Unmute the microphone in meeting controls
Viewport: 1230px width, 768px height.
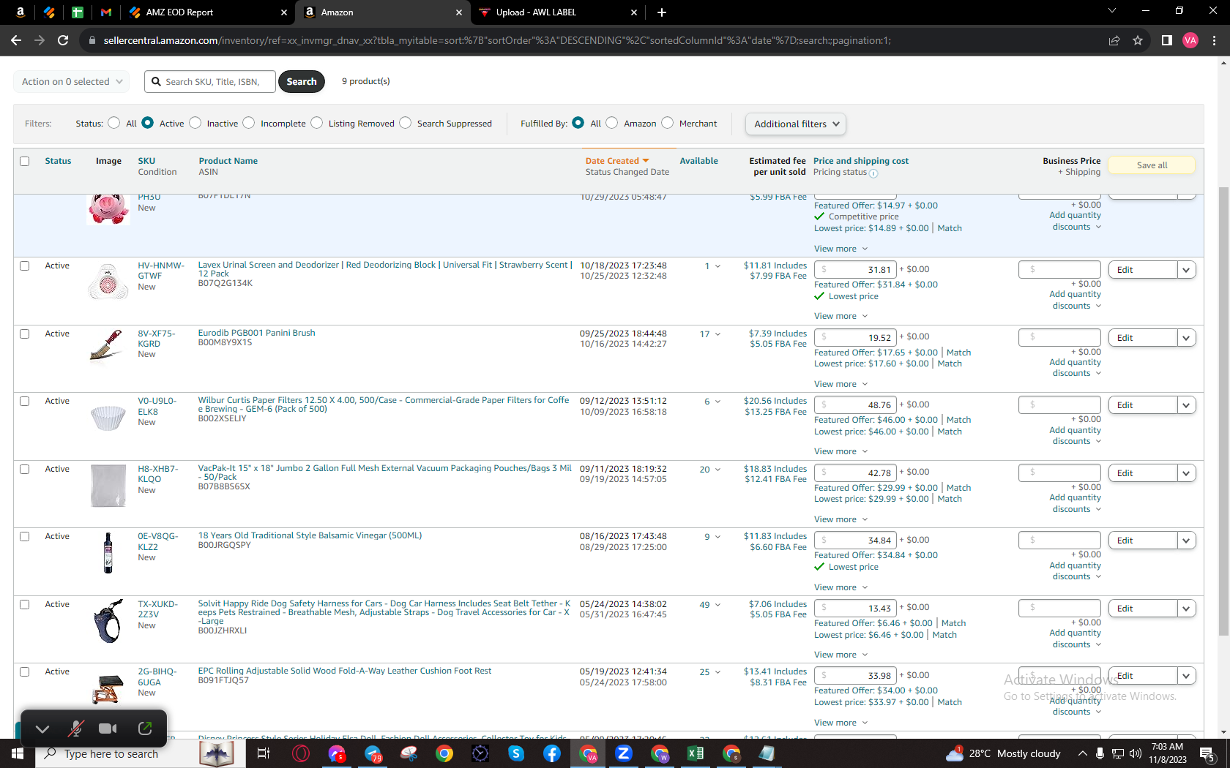click(x=75, y=729)
